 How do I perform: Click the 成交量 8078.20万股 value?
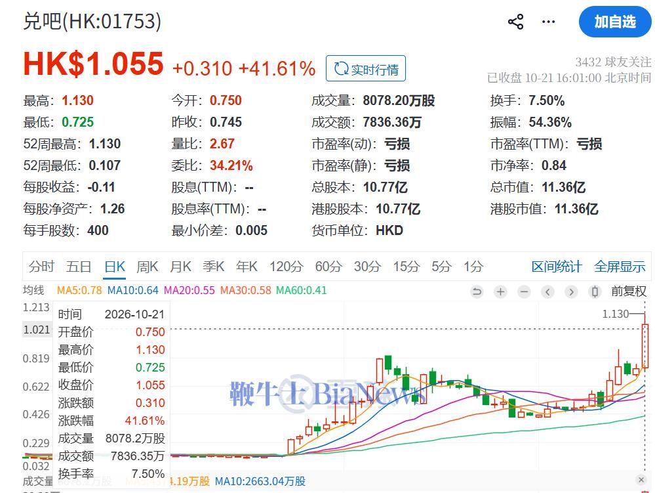(399, 100)
